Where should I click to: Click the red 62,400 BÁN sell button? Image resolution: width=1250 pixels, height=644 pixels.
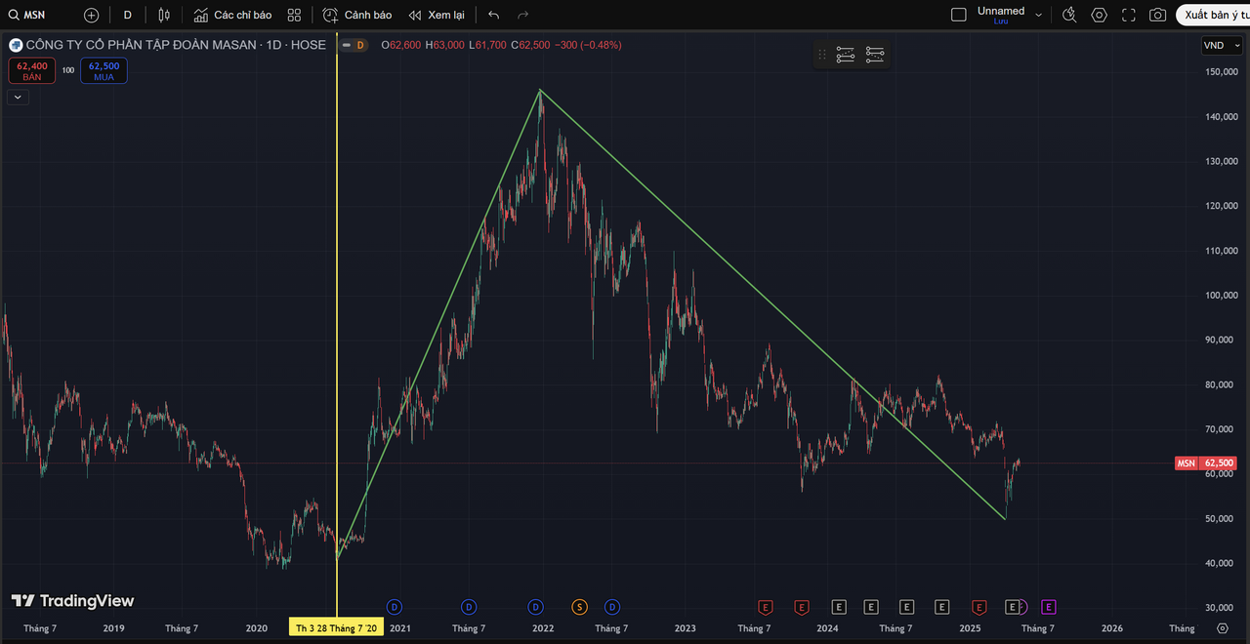[x=32, y=70]
